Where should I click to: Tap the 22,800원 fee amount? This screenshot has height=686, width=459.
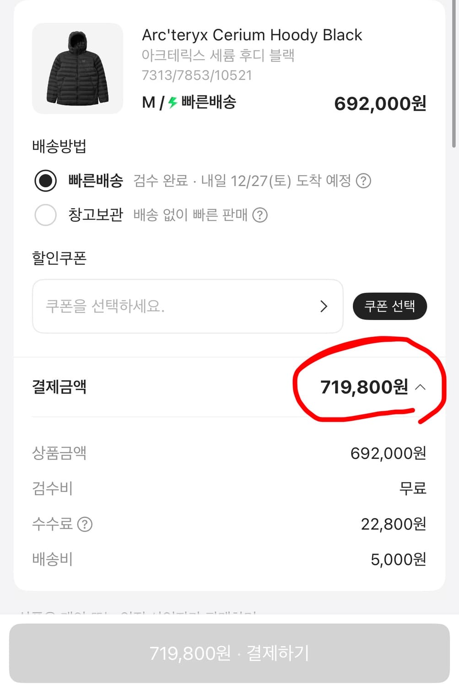click(x=393, y=524)
